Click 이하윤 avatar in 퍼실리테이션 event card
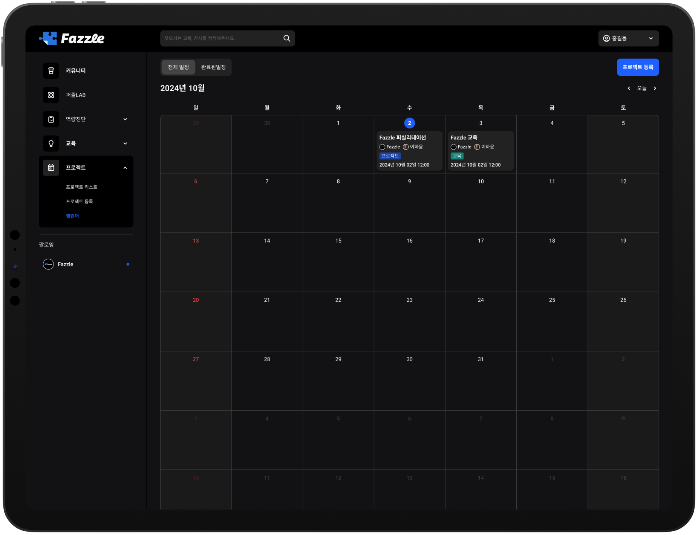This screenshot has height=535, width=698. (406, 147)
